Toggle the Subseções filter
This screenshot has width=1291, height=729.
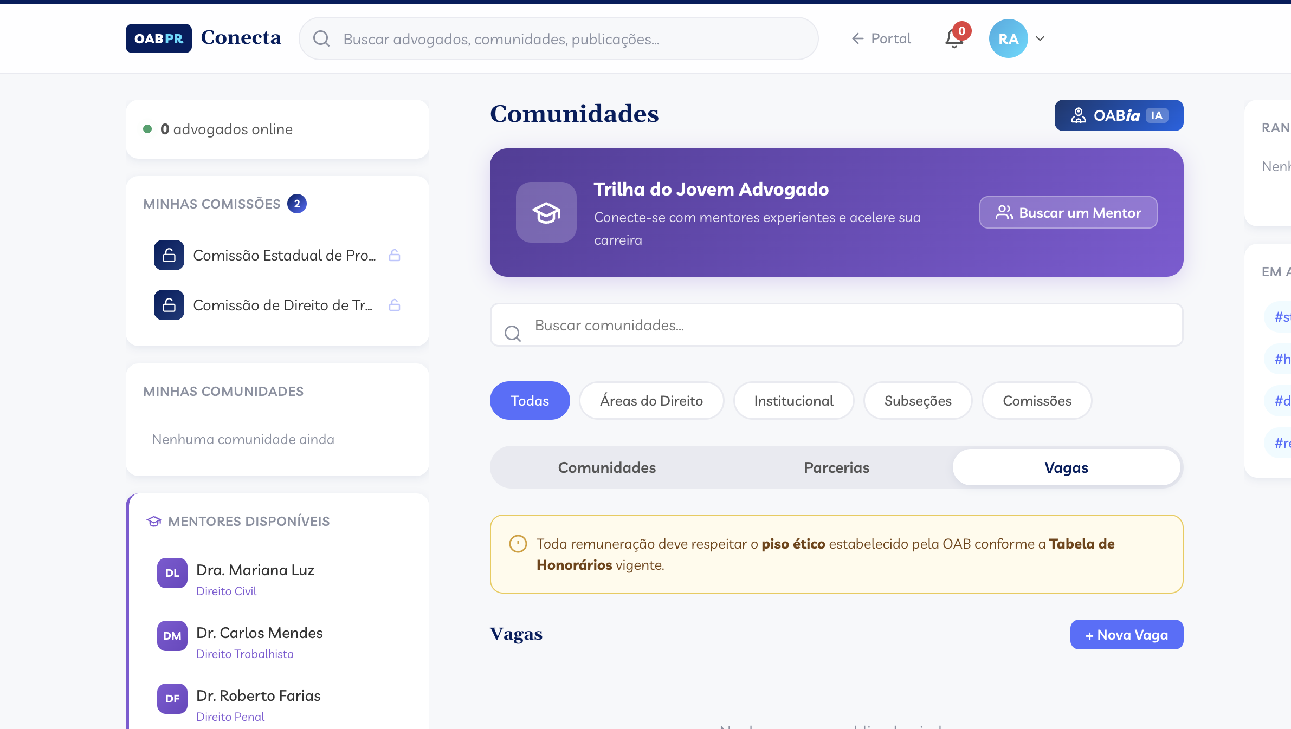click(918, 400)
